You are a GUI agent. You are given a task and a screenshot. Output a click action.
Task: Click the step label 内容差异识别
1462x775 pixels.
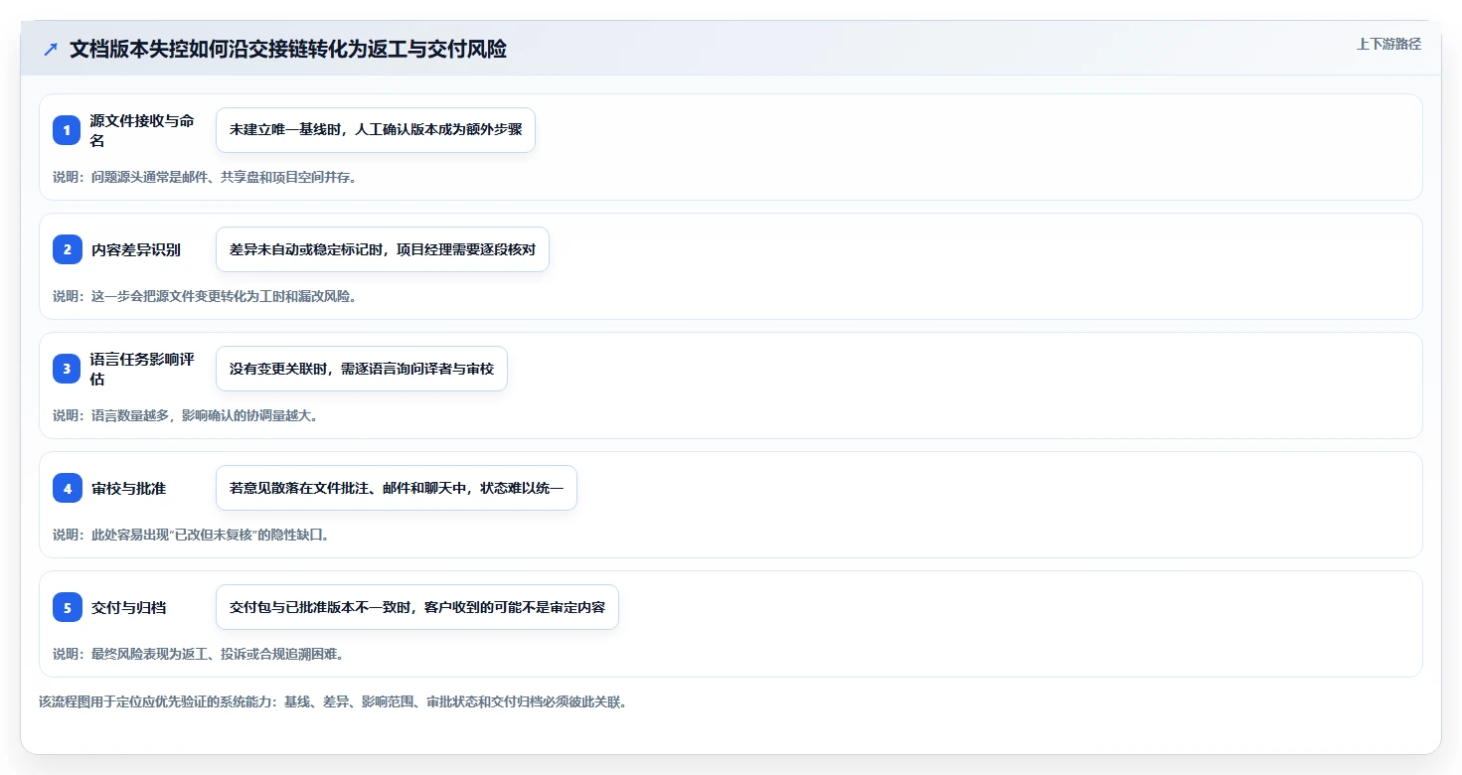[136, 249]
